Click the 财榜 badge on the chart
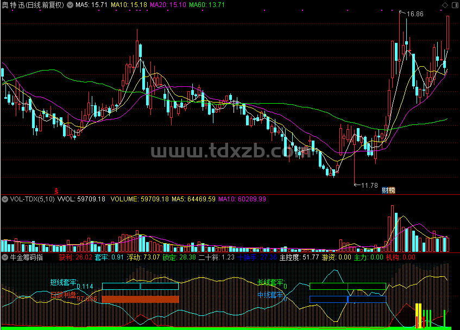460x330 pixels. click(388, 191)
